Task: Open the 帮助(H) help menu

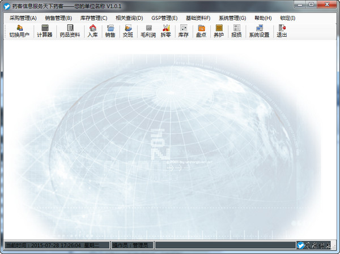Action: tap(263, 18)
